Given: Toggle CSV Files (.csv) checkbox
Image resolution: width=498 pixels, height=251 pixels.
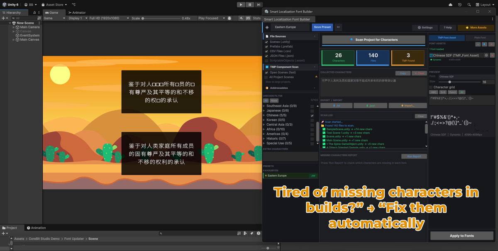Looking at the screenshot, I should point(266,51).
